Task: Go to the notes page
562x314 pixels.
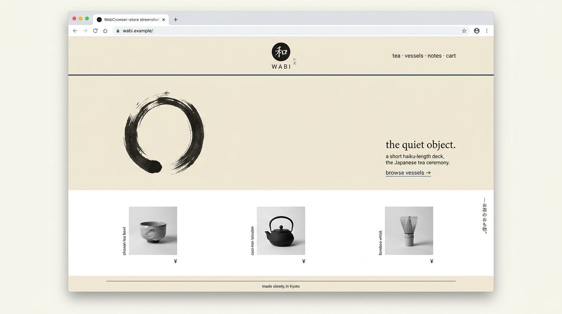Action: 434,56
